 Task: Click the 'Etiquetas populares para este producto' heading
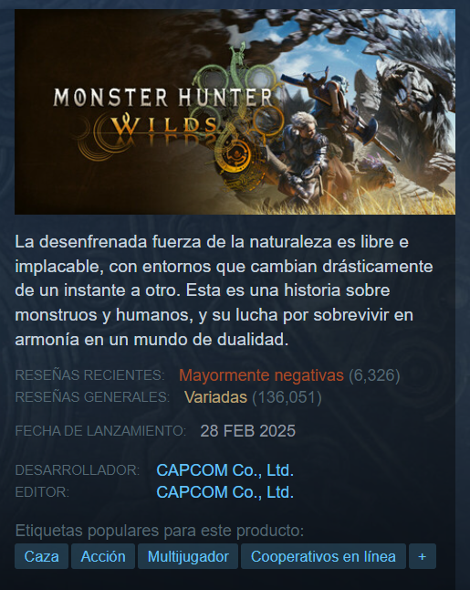[160, 531]
